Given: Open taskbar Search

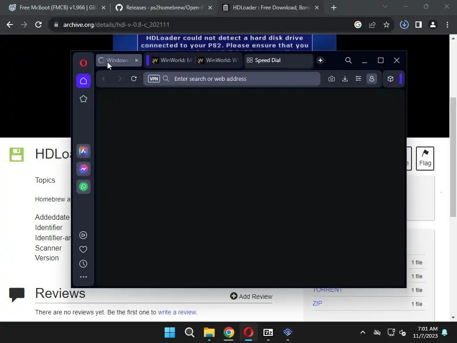Looking at the screenshot, I should pyautogui.click(x=190, y=332).
